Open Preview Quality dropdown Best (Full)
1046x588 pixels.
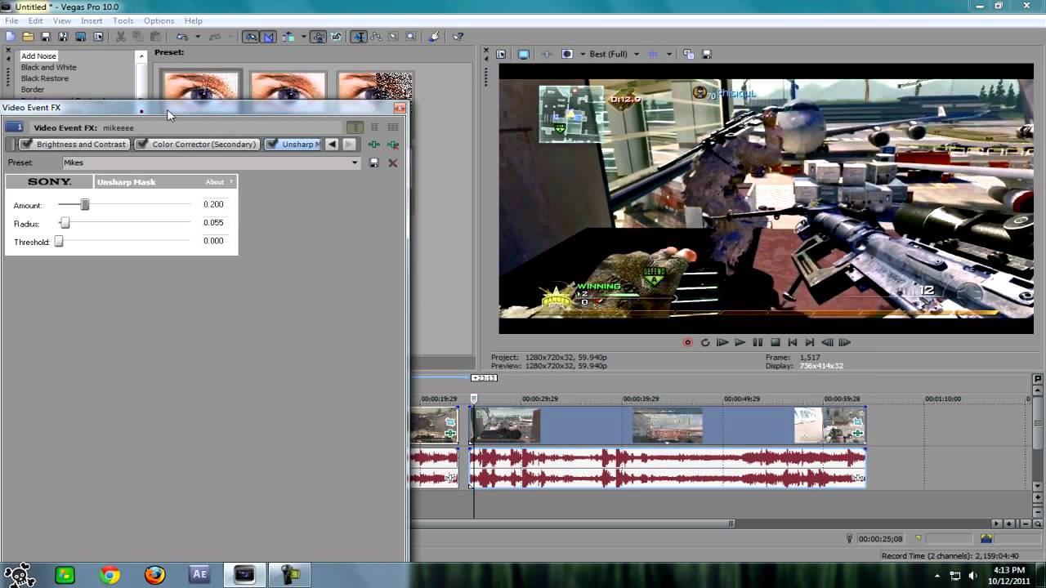[x=615, y=54]
